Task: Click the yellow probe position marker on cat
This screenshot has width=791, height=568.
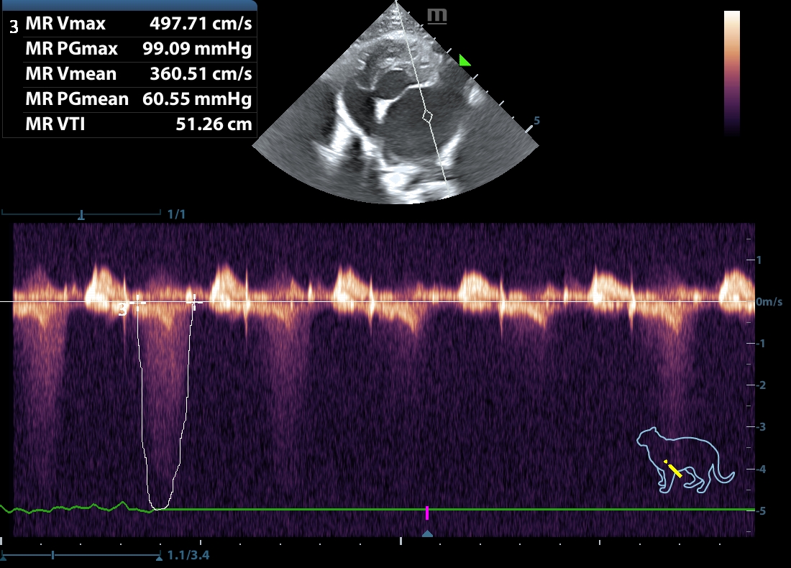Action: (x=672, y=469)
